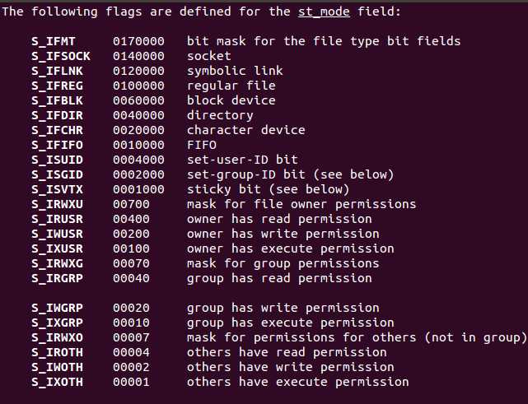Click the S_IRWXO flag name
Viewport: 528px width, 404px height.
[x=57, y=337]
